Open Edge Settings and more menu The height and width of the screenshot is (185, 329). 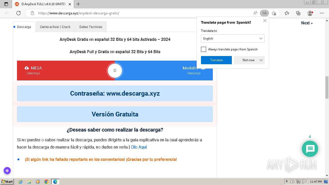coord(322,13)
